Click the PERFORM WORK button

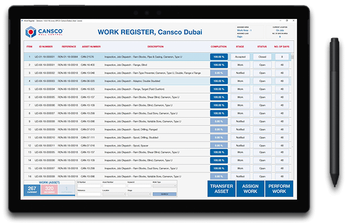pyautogui.click(x=279, y=189)
